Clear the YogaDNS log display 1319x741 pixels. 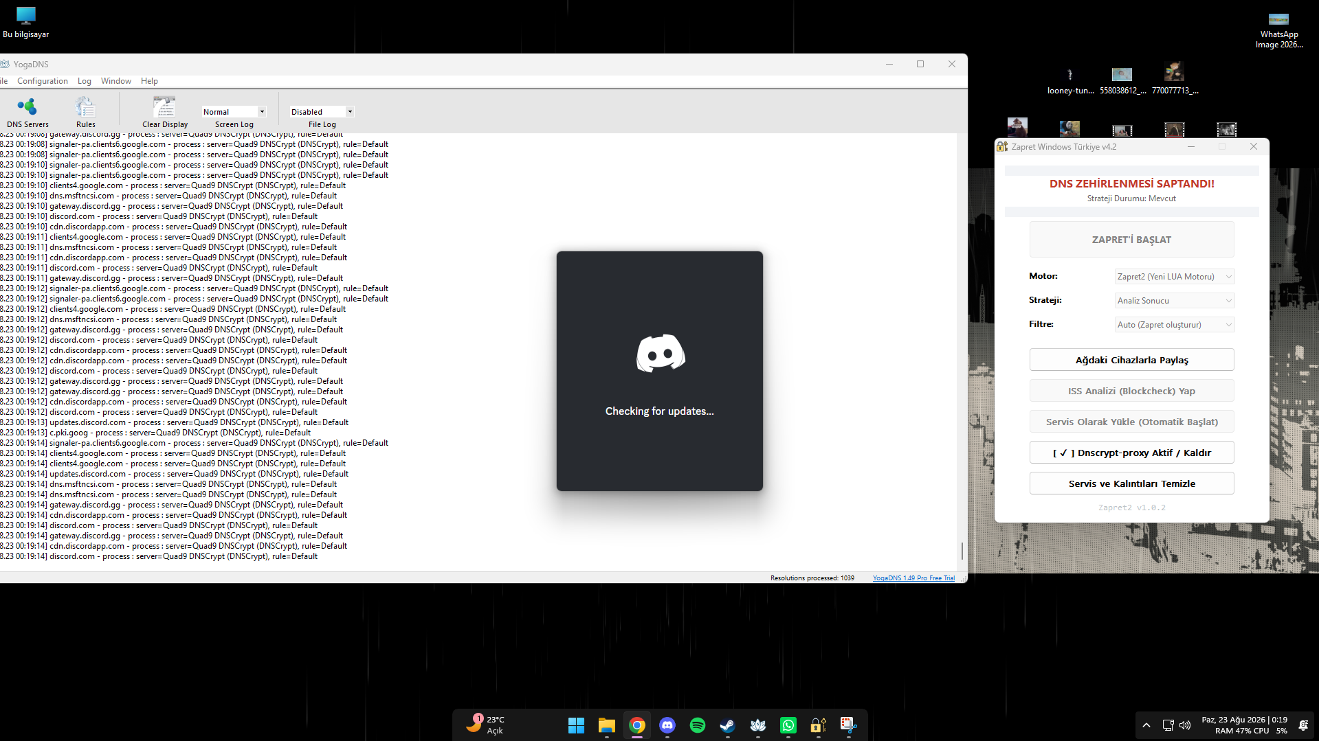[x=164, y=112]
